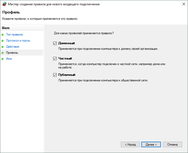Click the Публичный checkbox text label

point(67,75)
